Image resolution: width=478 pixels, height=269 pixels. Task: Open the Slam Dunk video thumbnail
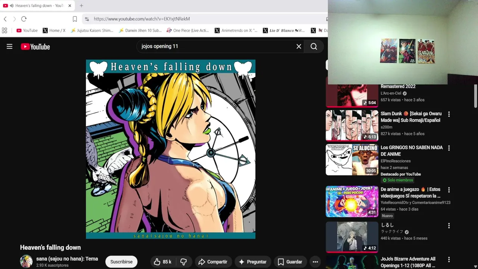click(x=352, y=126)
